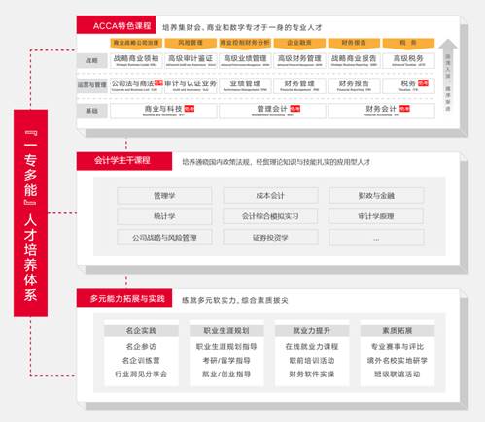Click the 就业力提升 column heading
Viewport: 485px width, 422px height.
[312, 330]
